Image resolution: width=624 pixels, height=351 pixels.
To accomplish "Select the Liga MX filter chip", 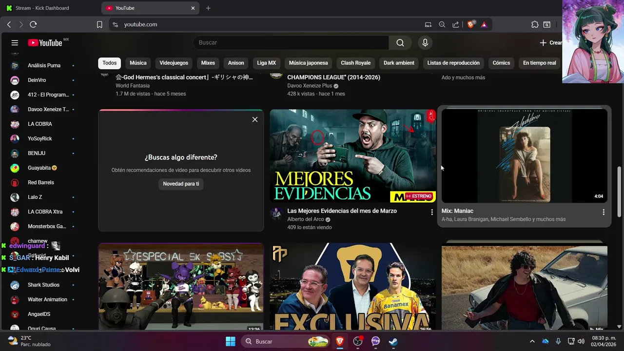I will 267,63.
